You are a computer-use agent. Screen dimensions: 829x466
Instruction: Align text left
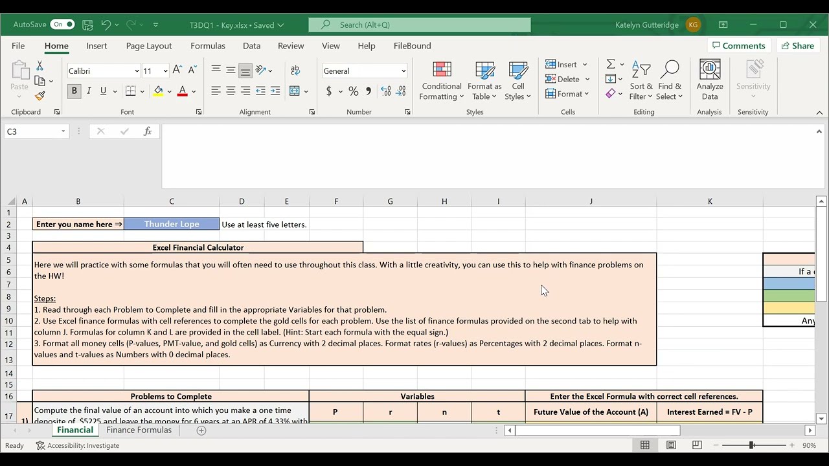(x=216, y=91)
